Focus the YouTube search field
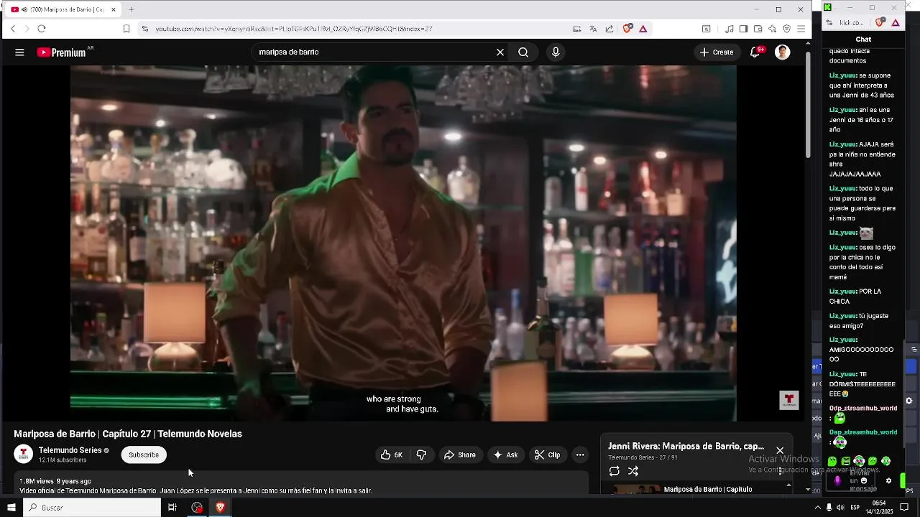Image resolution: width=920 pixels, height=517 pixels. tap(374, 52)
